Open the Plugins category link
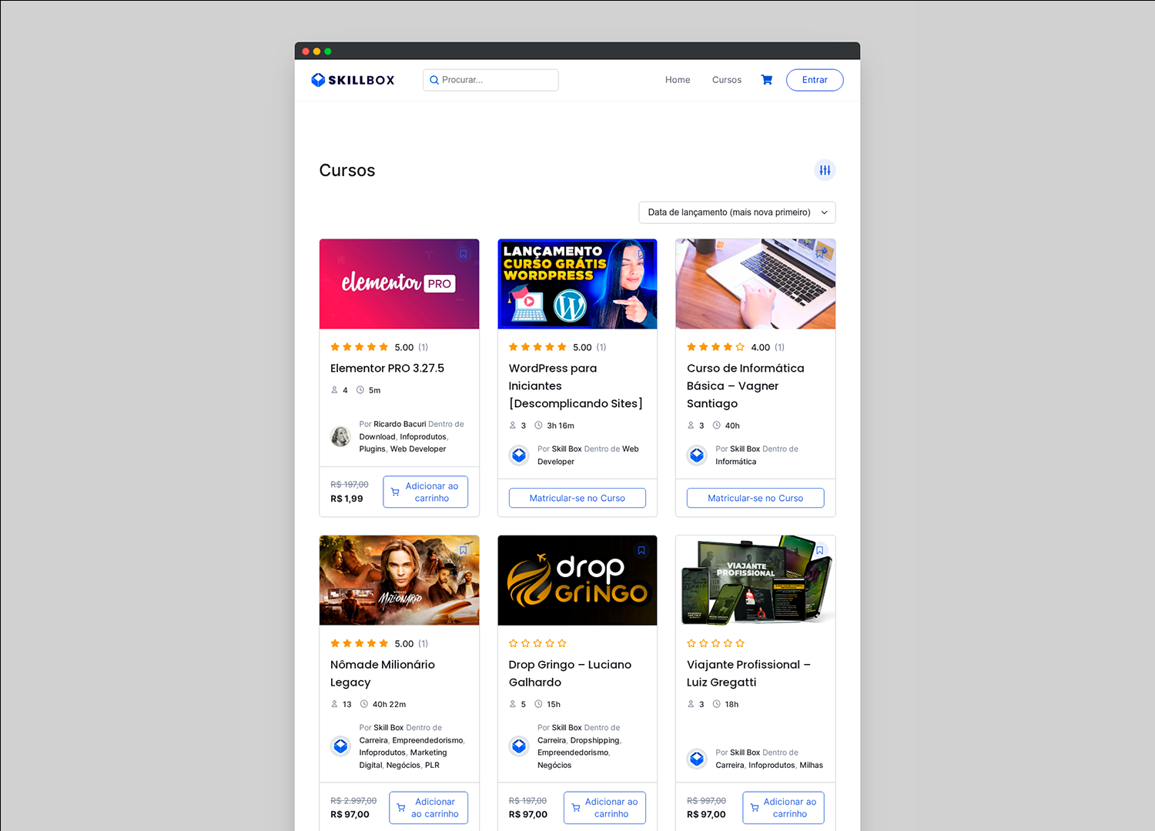This screenshot has width=1155, height=831. (372, 449)
